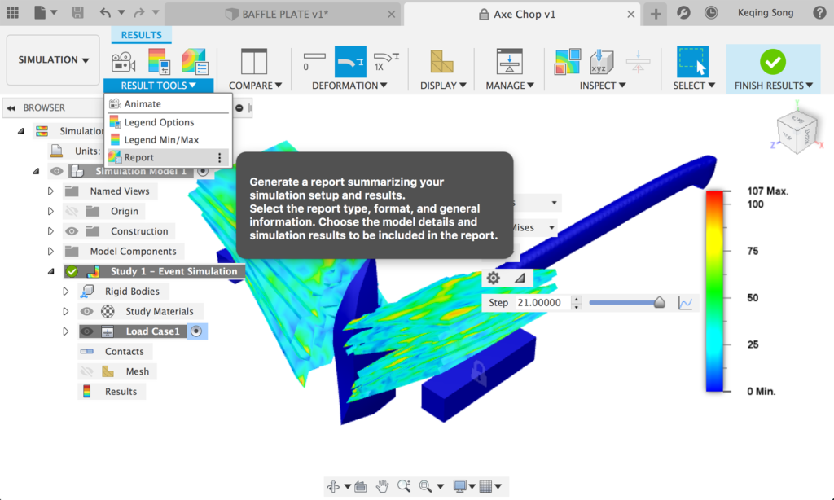Click the gear settings icon near Step field

(493, 278)
